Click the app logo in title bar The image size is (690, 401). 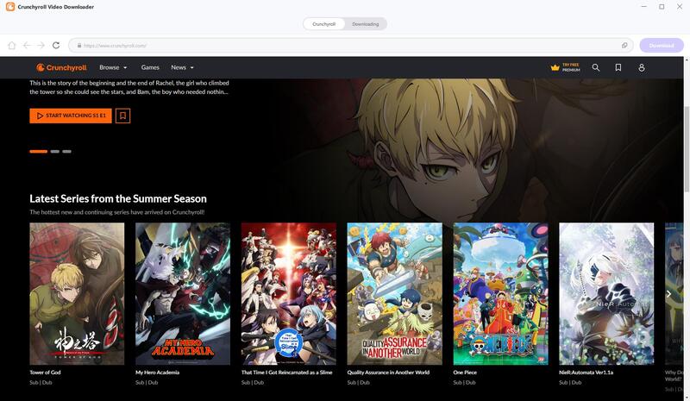(x=9, y=7)
